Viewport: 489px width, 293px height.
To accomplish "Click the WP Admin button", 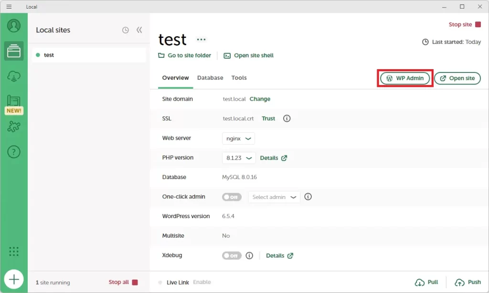I will tap(405, 78).
